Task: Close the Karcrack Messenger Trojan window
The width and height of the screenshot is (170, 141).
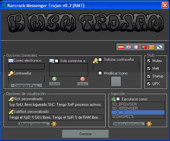Action: coord(165,5)
